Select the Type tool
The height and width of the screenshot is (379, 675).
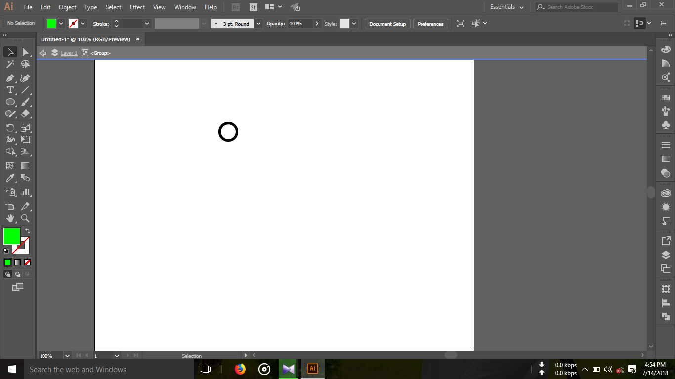10,90
